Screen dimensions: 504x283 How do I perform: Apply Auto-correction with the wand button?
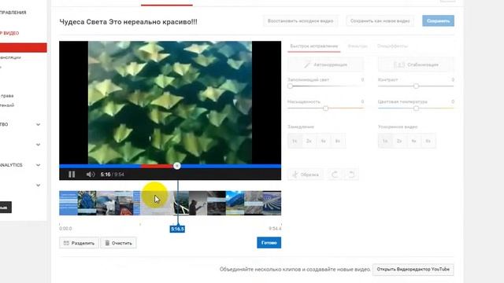click(325, 64)
